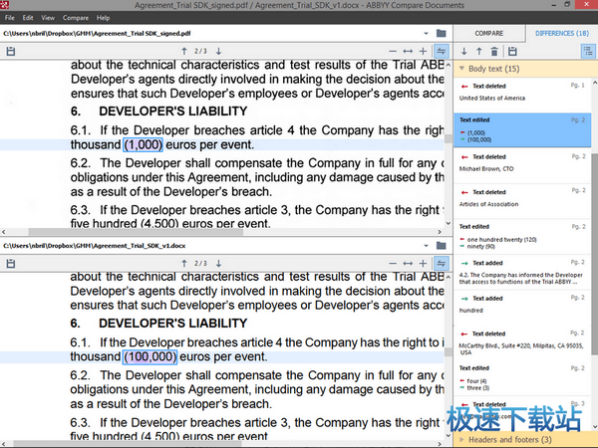Image resolution: width=598 pixels, height=448 pixels.
Task: Zoom in top document pane
Action: point(423,51)
